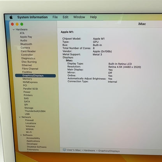This screenshot has height=162, width=162.
Task: Open the Apple menu
Action: pyautogui.click(x=11, y=17)
